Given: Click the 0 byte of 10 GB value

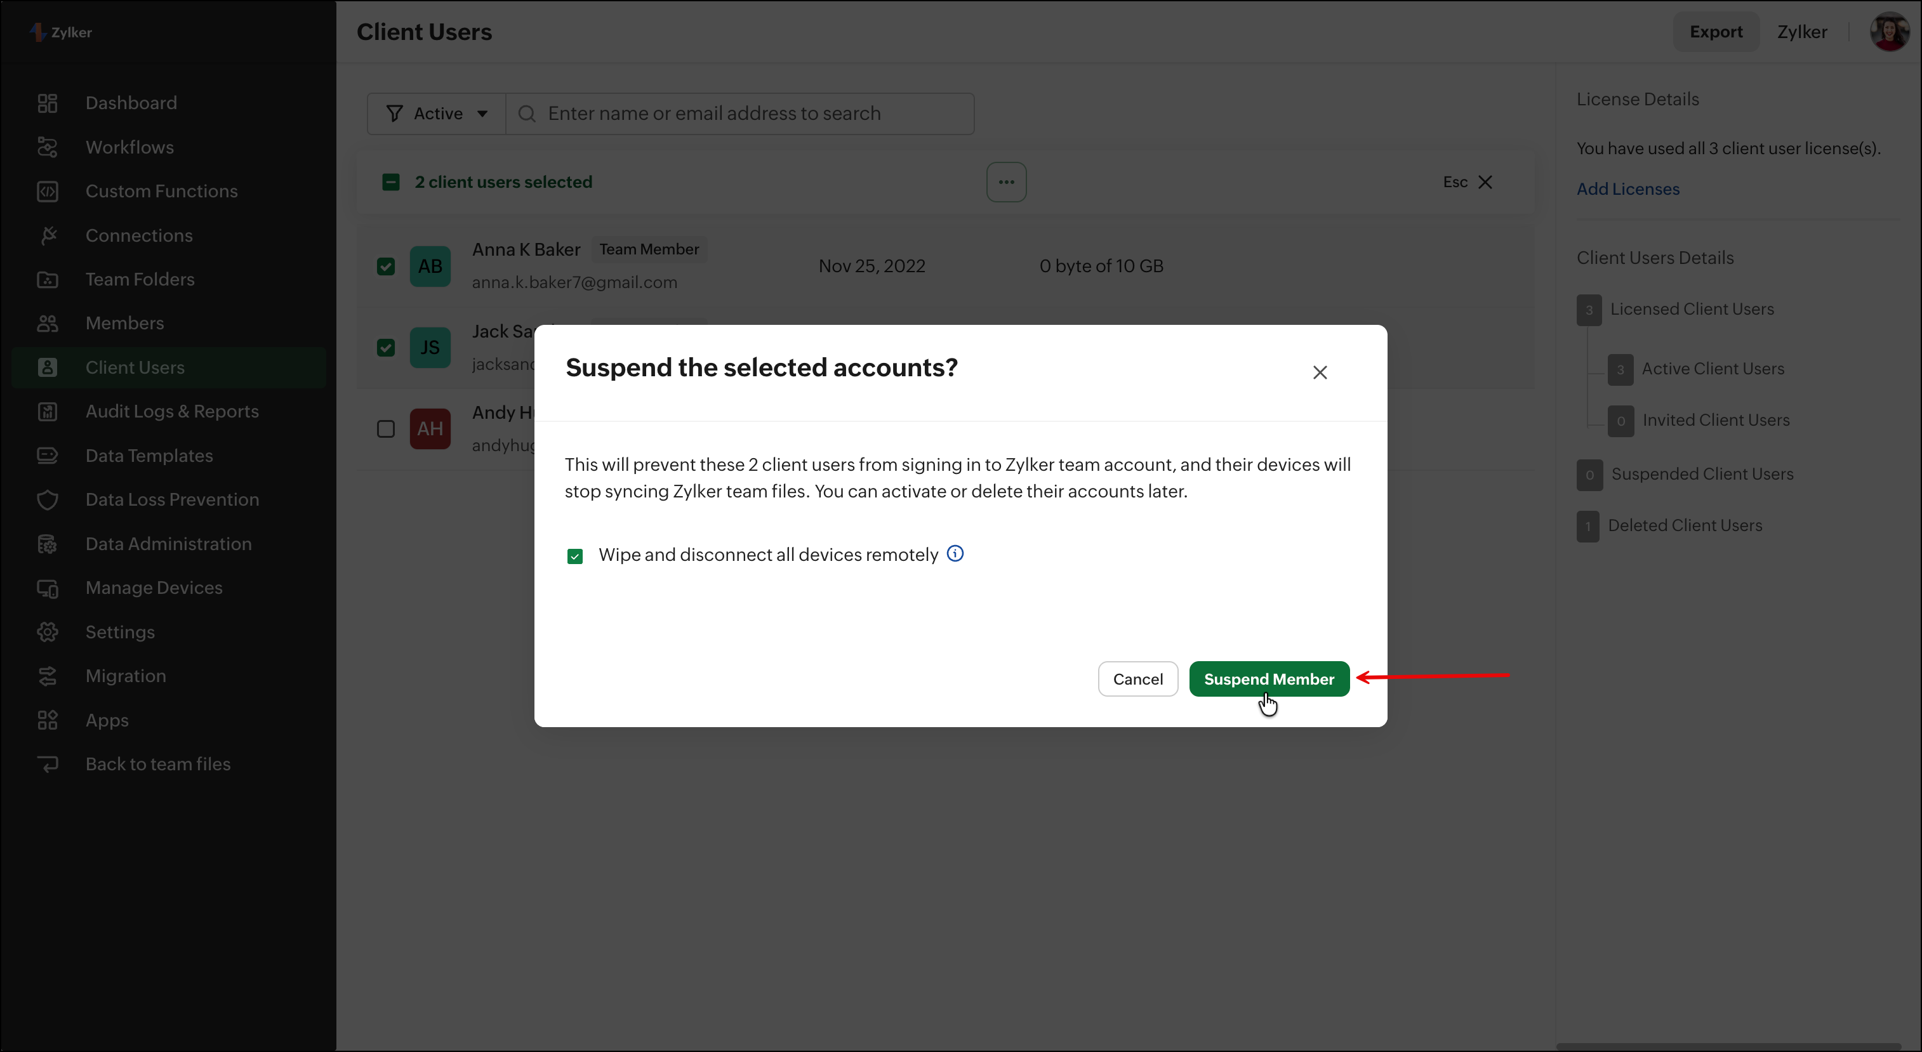Looking at the screenshot, I should [x=1101, y=266].
